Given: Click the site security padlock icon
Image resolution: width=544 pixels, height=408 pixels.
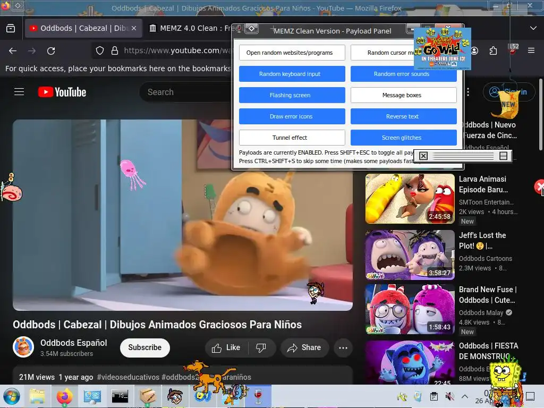Looking at the screenshot, I should point(115,50).
